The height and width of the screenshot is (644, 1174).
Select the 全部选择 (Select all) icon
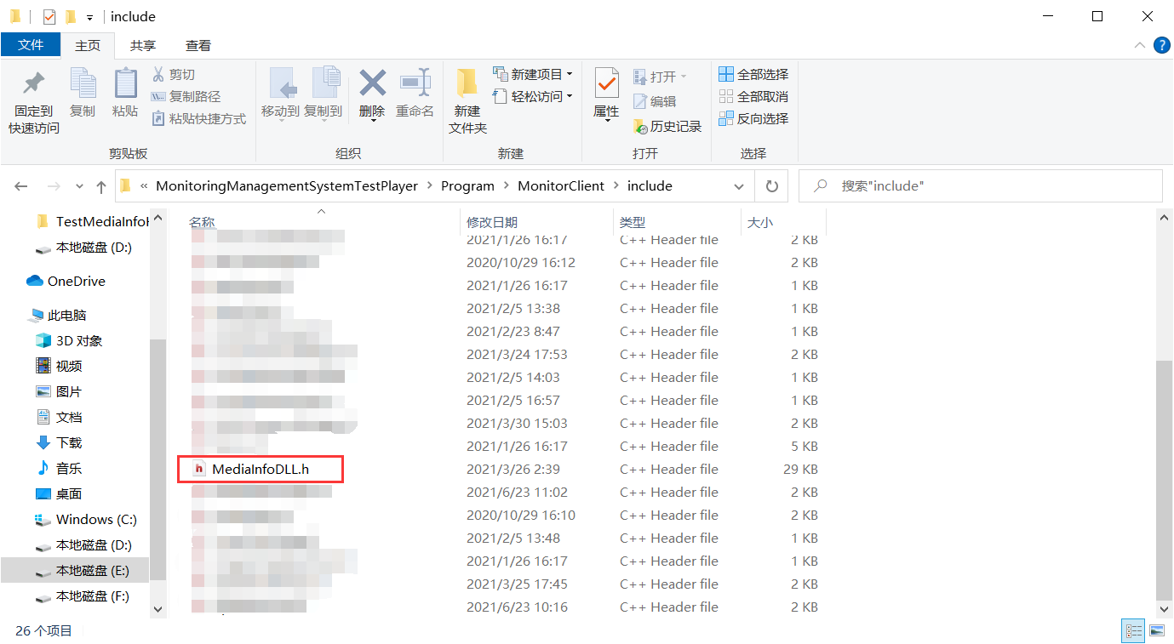tap(753, 75)
